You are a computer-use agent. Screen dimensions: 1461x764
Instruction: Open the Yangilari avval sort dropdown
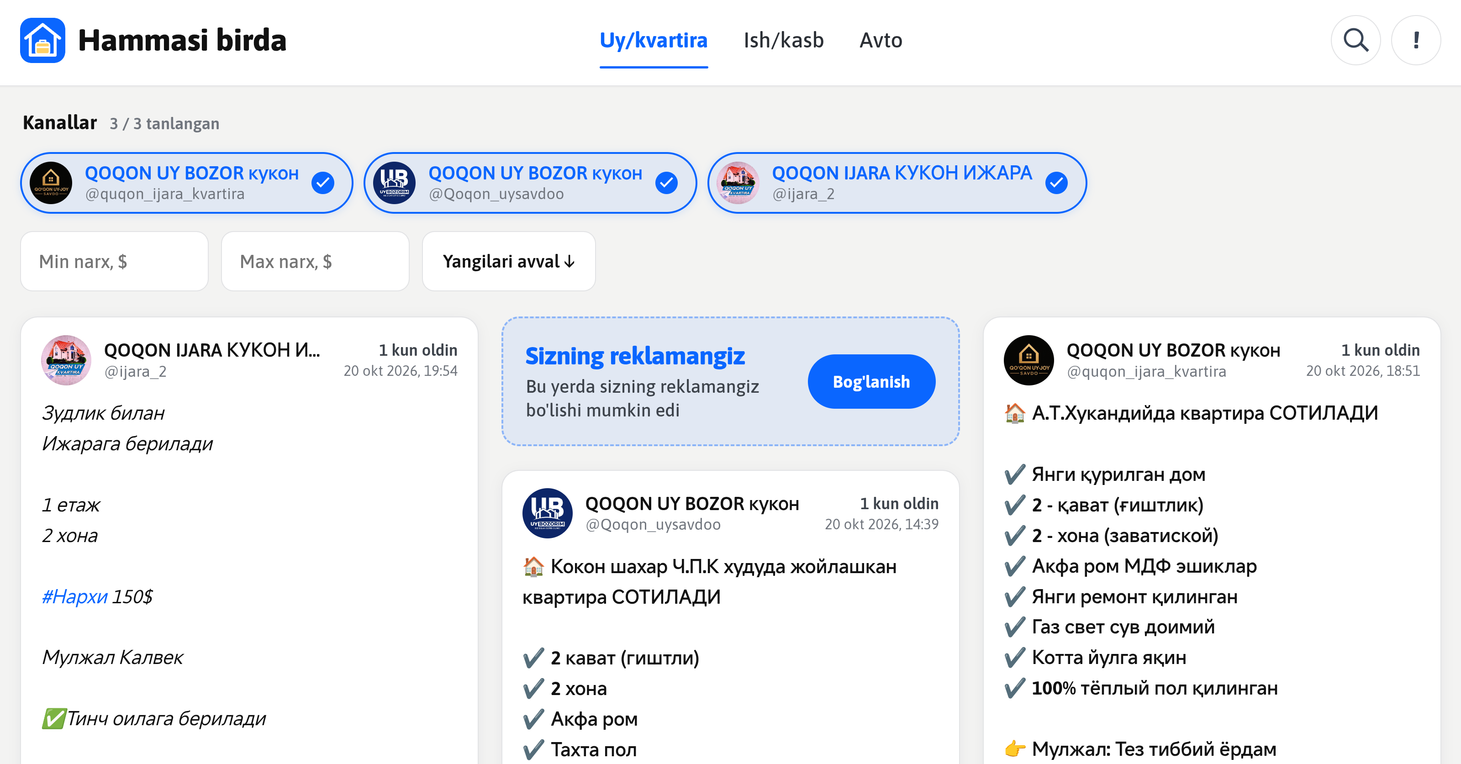click(x=509, y=262)
